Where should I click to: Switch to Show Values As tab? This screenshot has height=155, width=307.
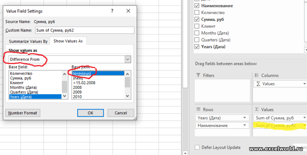(x=68, y=41)
